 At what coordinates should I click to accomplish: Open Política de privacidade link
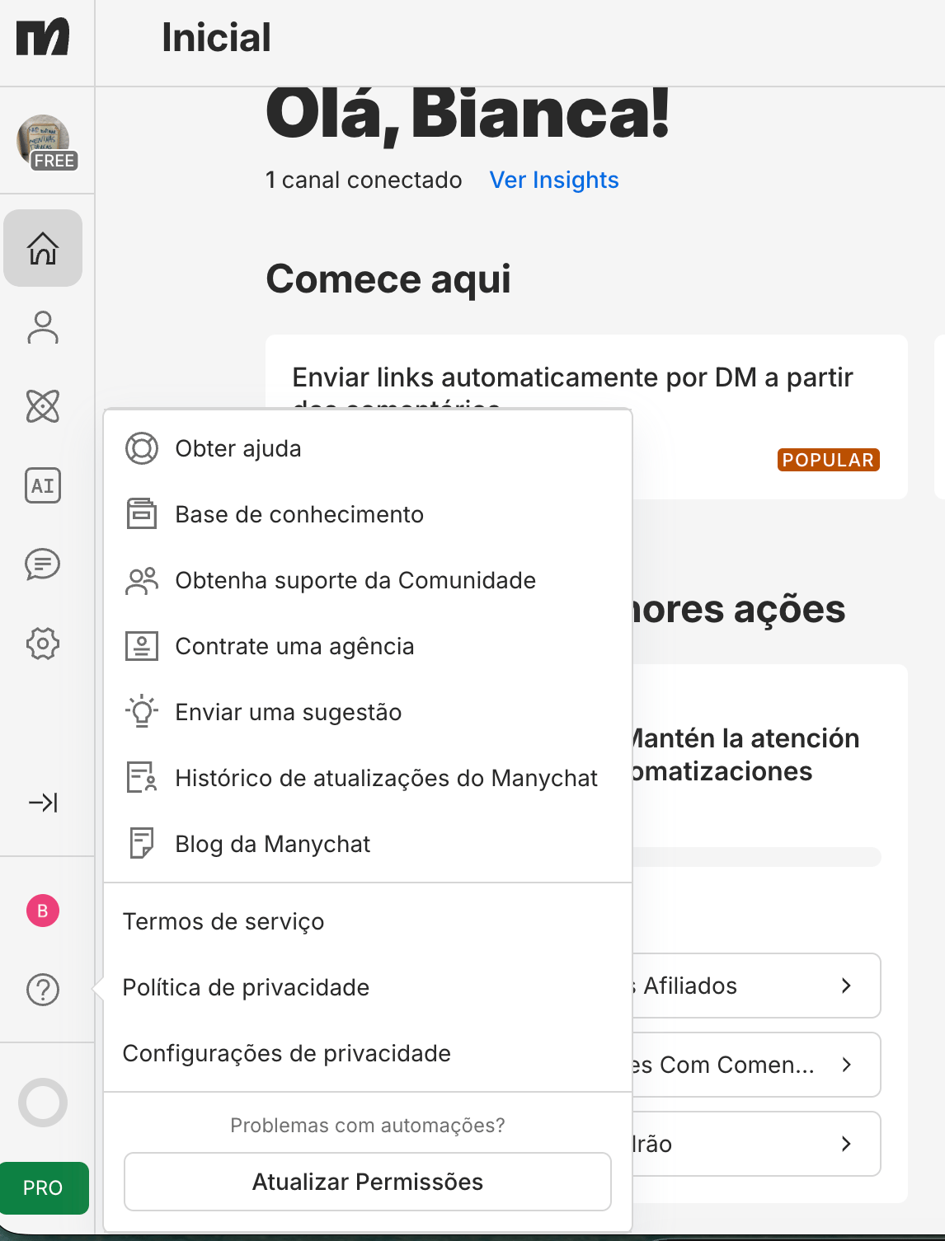(x=246, y=987)
